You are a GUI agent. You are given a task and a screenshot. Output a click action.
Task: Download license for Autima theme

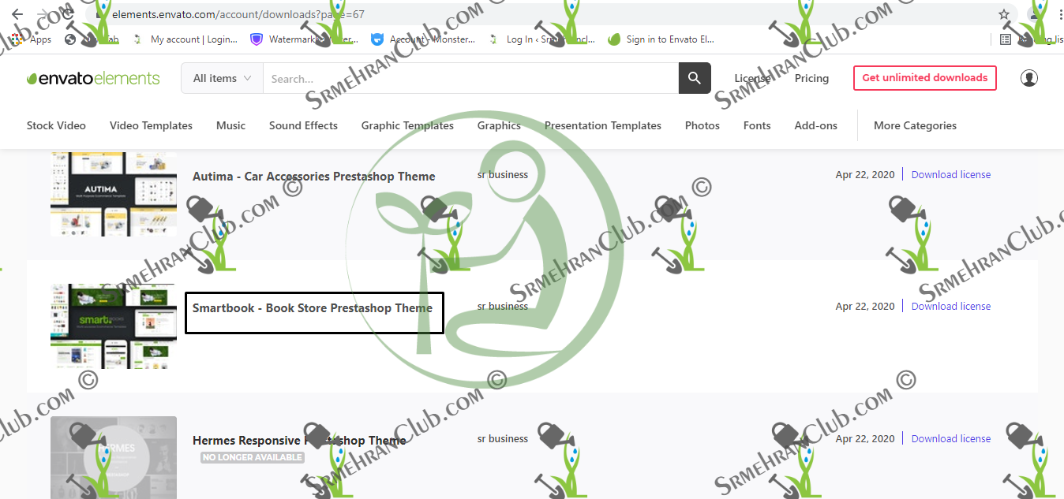coord(951,175)
